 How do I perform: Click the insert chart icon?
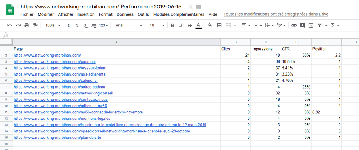tap(311, 25)
